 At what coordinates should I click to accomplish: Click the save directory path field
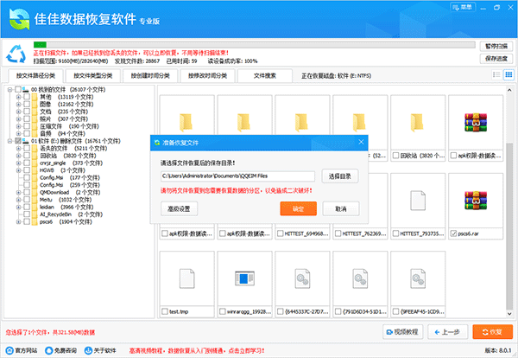coord(238,176)
